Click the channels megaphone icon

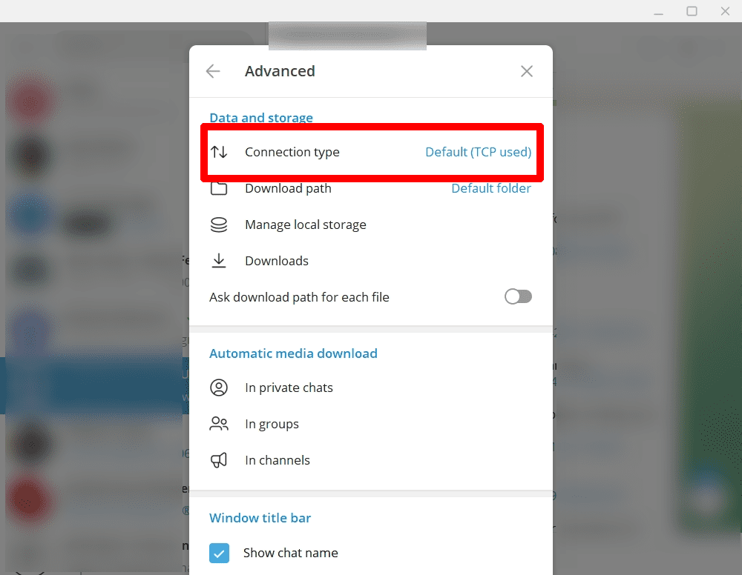click(x=219, y=460)
